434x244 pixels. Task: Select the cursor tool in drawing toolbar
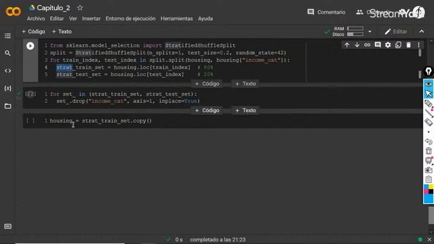(429, 94)
